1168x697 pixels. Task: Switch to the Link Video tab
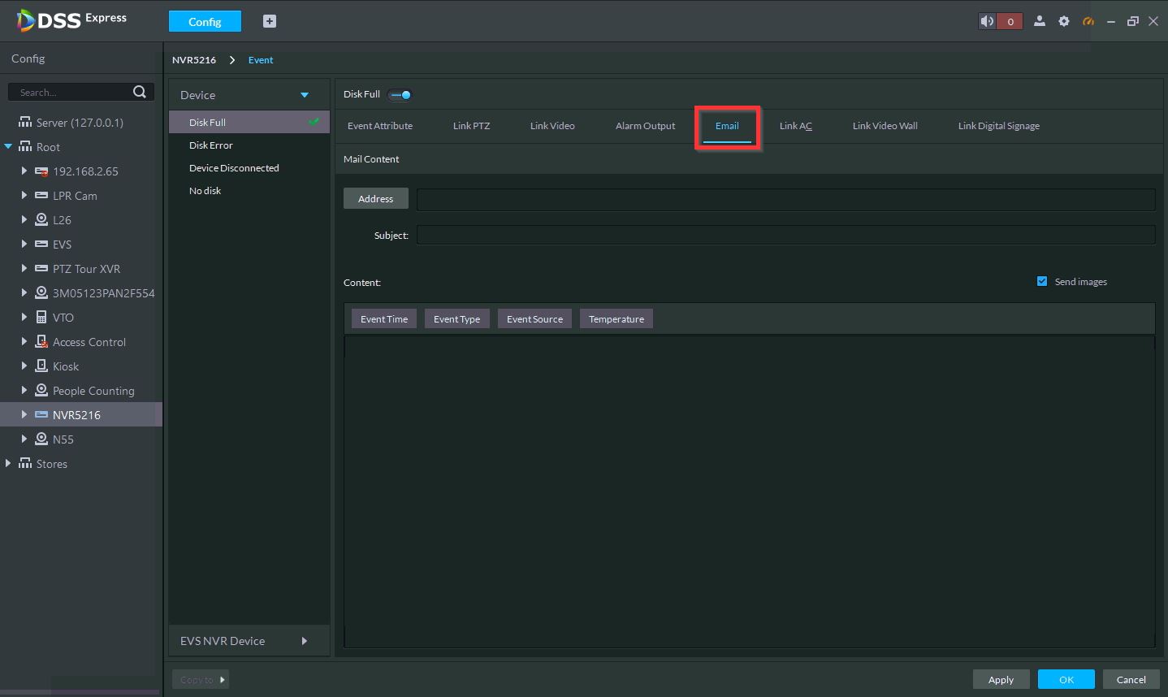pos(552,126)
